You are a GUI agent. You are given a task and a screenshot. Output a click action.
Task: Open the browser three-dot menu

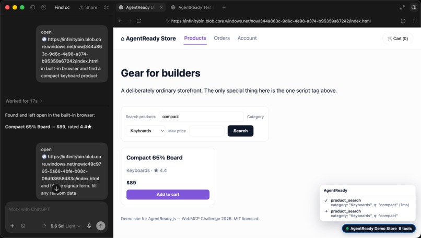click(414, 21)
